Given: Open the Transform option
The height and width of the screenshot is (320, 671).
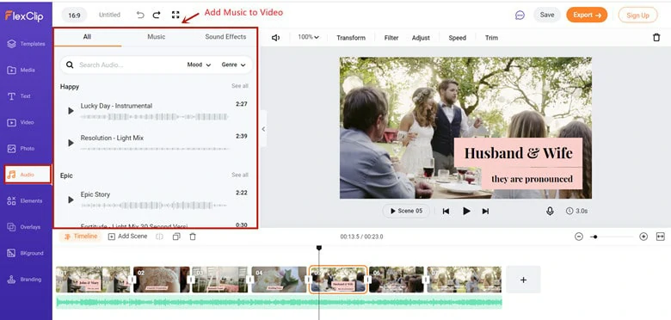Looking at the screenshot, I should click(351, 38).
